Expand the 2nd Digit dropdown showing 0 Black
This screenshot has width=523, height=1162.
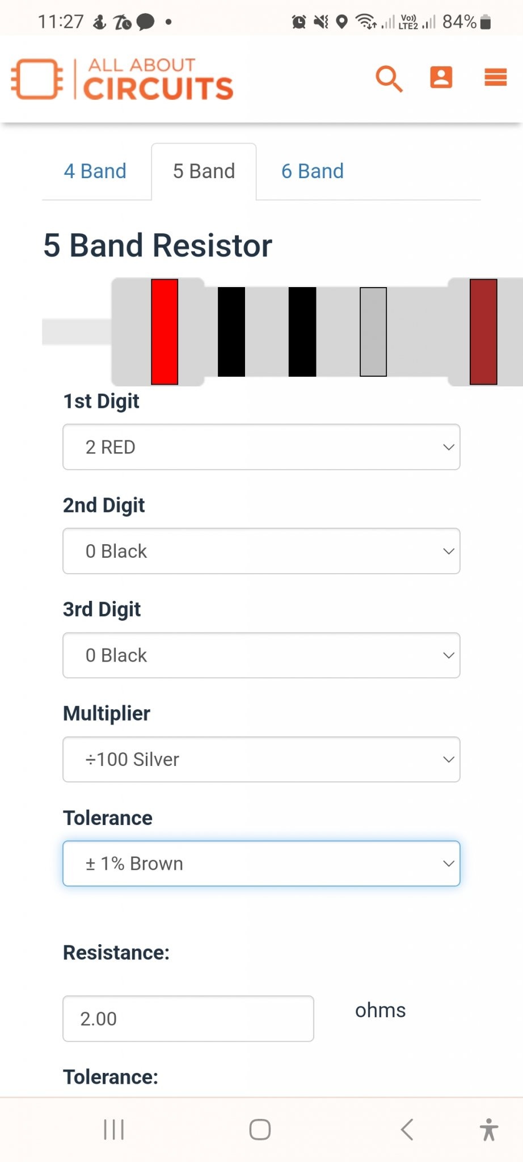pos(261,551)
